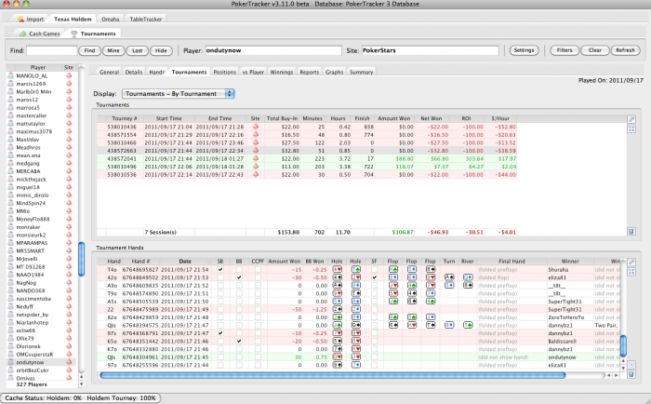Click the Find text input field

point(52,49)
